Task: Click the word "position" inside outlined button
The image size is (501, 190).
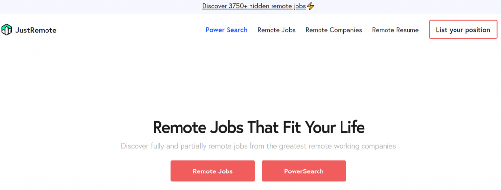Action: click(477, 30)
